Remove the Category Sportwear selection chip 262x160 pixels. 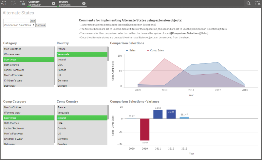pyautogui.click(x=53, y=3)
